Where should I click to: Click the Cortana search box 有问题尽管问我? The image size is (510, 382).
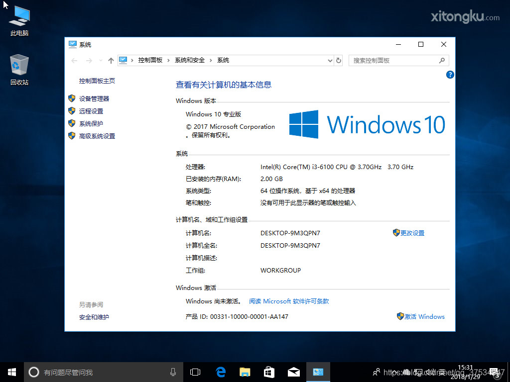point(104,372)
